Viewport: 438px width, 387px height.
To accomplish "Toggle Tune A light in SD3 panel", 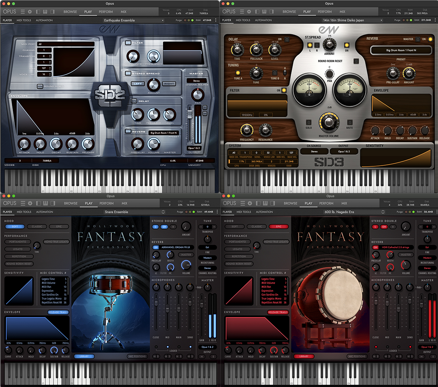I will (238, 73).
